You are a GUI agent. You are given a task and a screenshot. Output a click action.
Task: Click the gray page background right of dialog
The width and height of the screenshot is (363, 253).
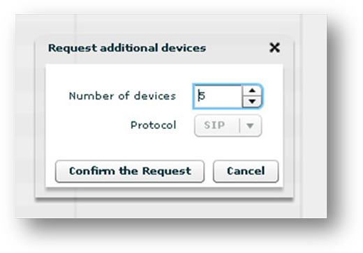(311, 116)
